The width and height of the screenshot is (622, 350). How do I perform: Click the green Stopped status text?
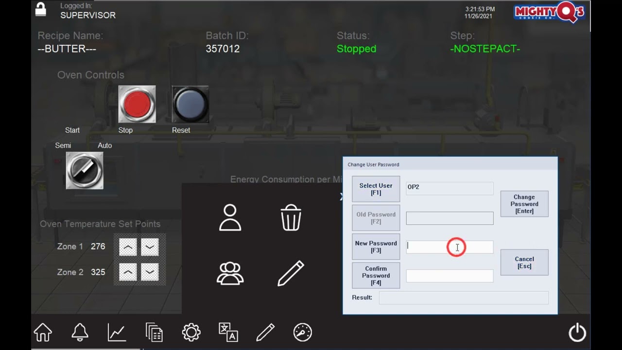[356, 49]
